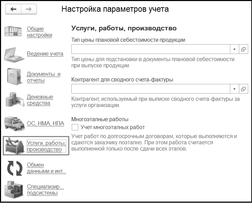Click the building icon for Общие настройки
The image size is (252, 203).
[x=13, y=32]
